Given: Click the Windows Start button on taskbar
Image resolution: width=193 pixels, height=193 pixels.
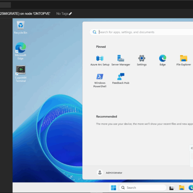Looking at the screenshot, I should (x=113, y=188).
